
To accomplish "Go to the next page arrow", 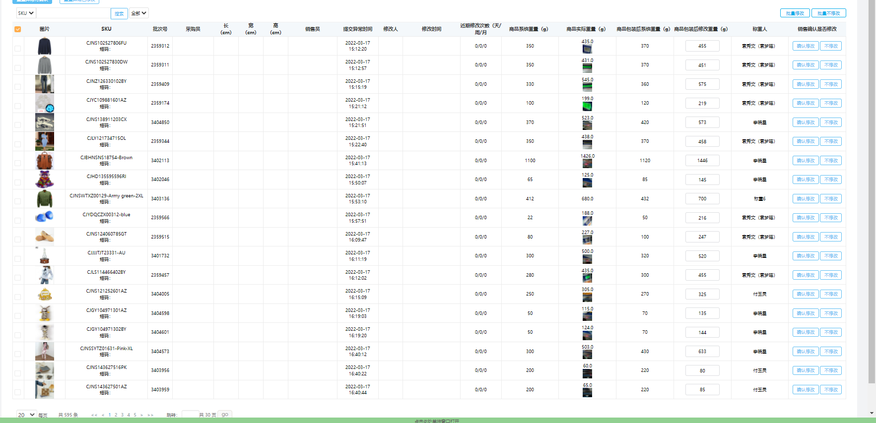I will (x=141, y=415).
